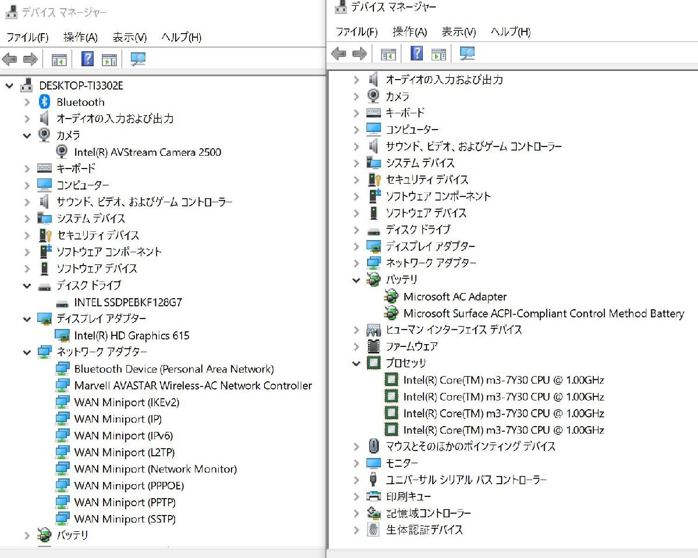Expand the Bluetooth category

pyautogui.click(x=27, y=102)
